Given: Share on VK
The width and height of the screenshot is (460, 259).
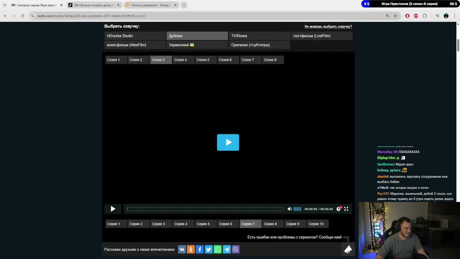Looking at the screenshot, I should click(182, 249).
